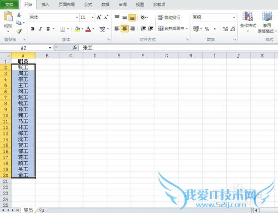
Task: Open File tab (文件)
Action: (9, 4)
